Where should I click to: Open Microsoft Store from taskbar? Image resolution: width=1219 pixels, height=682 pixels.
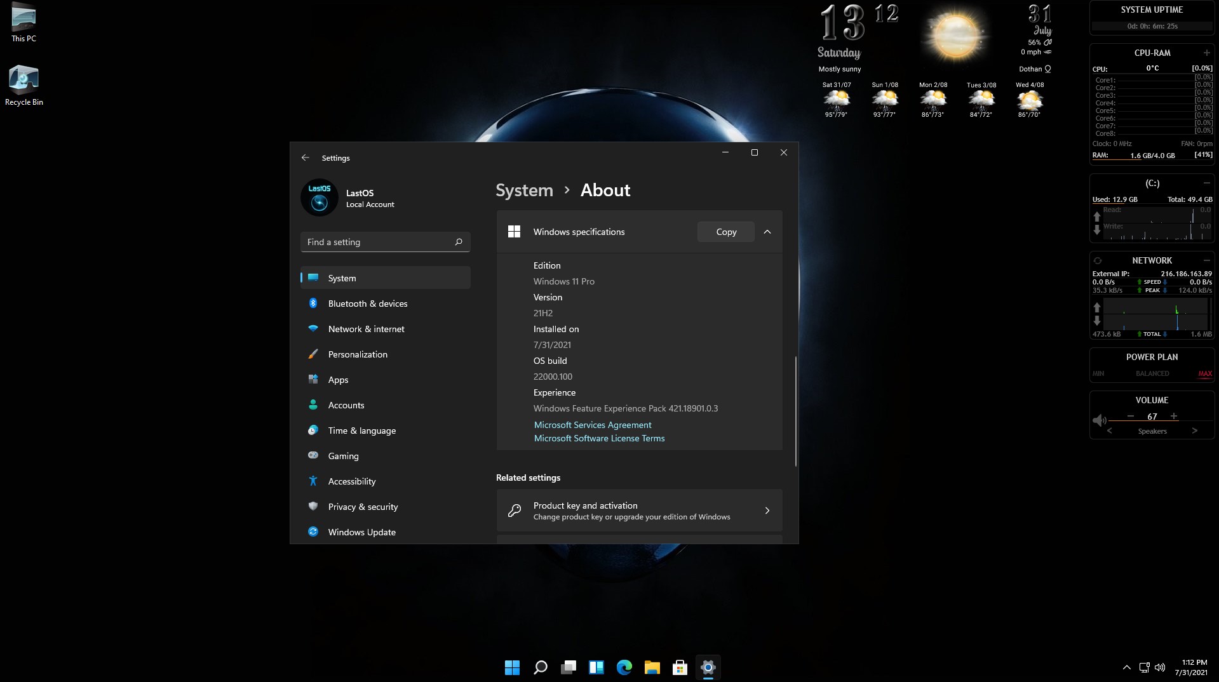680,667
